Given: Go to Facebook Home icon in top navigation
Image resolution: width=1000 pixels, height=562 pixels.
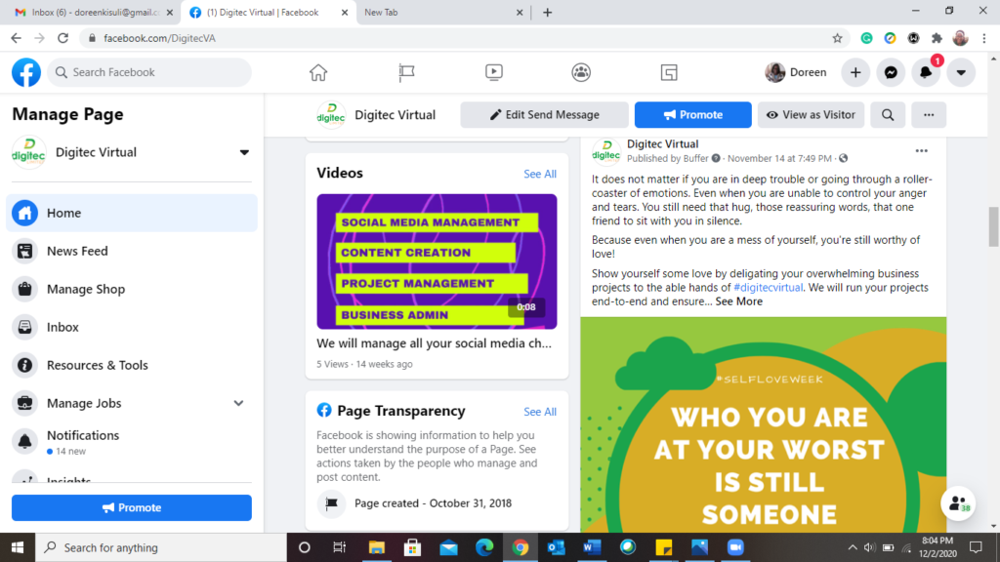Looking at the screenshot, I should [318, 72].
